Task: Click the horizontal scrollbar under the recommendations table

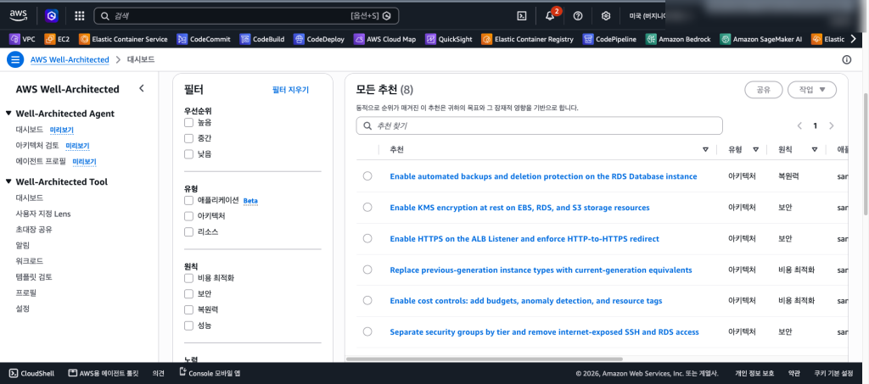Action: [x=485, y=359]
